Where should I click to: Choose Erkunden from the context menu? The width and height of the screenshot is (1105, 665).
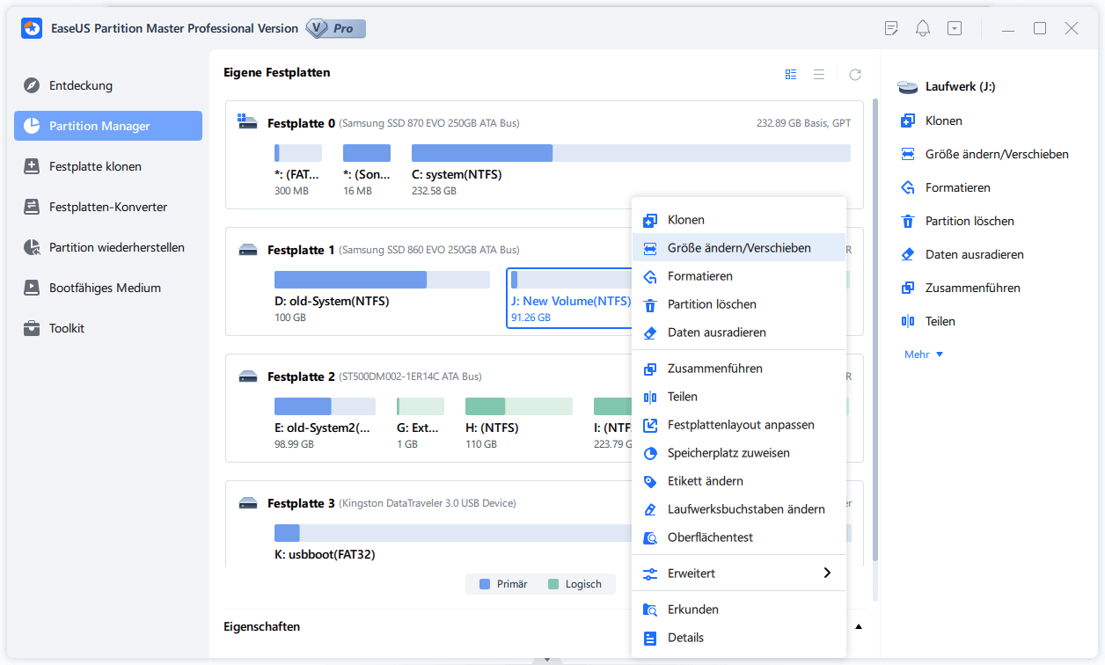pyautogui.click(x=739, y=610)
